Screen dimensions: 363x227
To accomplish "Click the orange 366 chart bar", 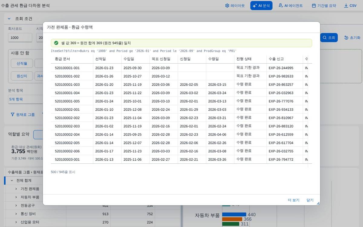I will pyautogui.click(x=232, y=219).
